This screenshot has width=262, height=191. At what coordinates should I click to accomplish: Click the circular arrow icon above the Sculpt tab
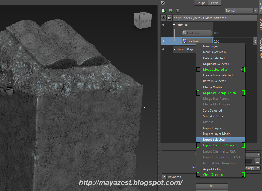162,2
